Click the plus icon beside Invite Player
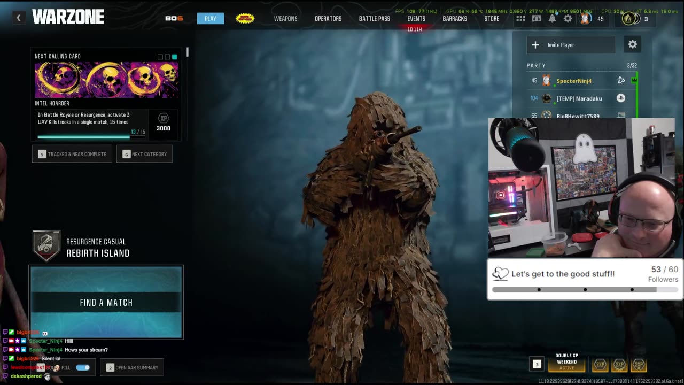Screen dimensions: 684x385 tap(535, 45)
